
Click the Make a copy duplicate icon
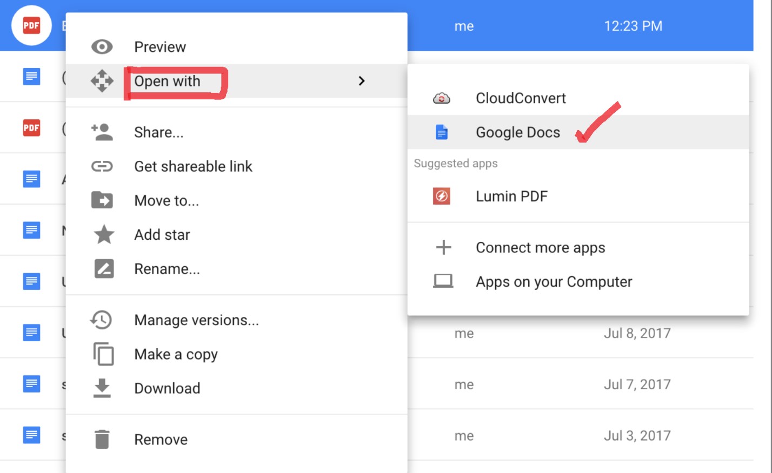(x=103, y=354)
